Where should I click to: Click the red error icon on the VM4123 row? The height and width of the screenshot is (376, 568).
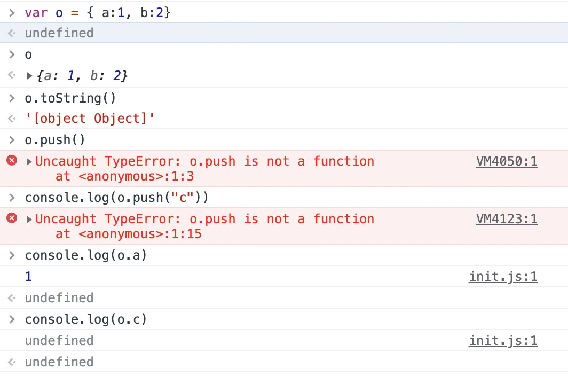point(12,218)
